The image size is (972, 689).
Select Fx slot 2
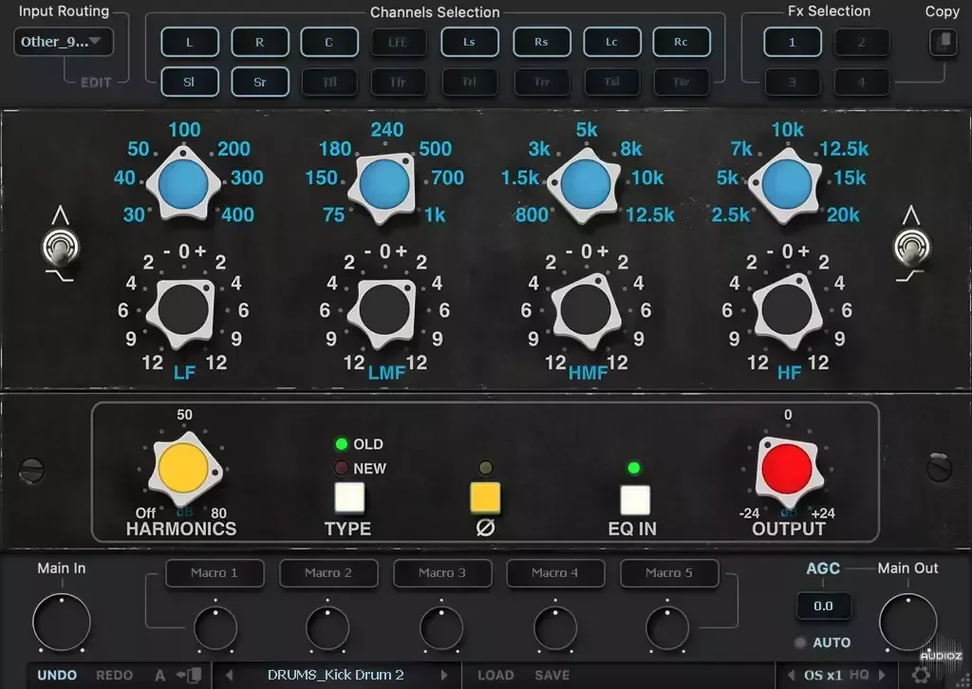pos(862,42)
